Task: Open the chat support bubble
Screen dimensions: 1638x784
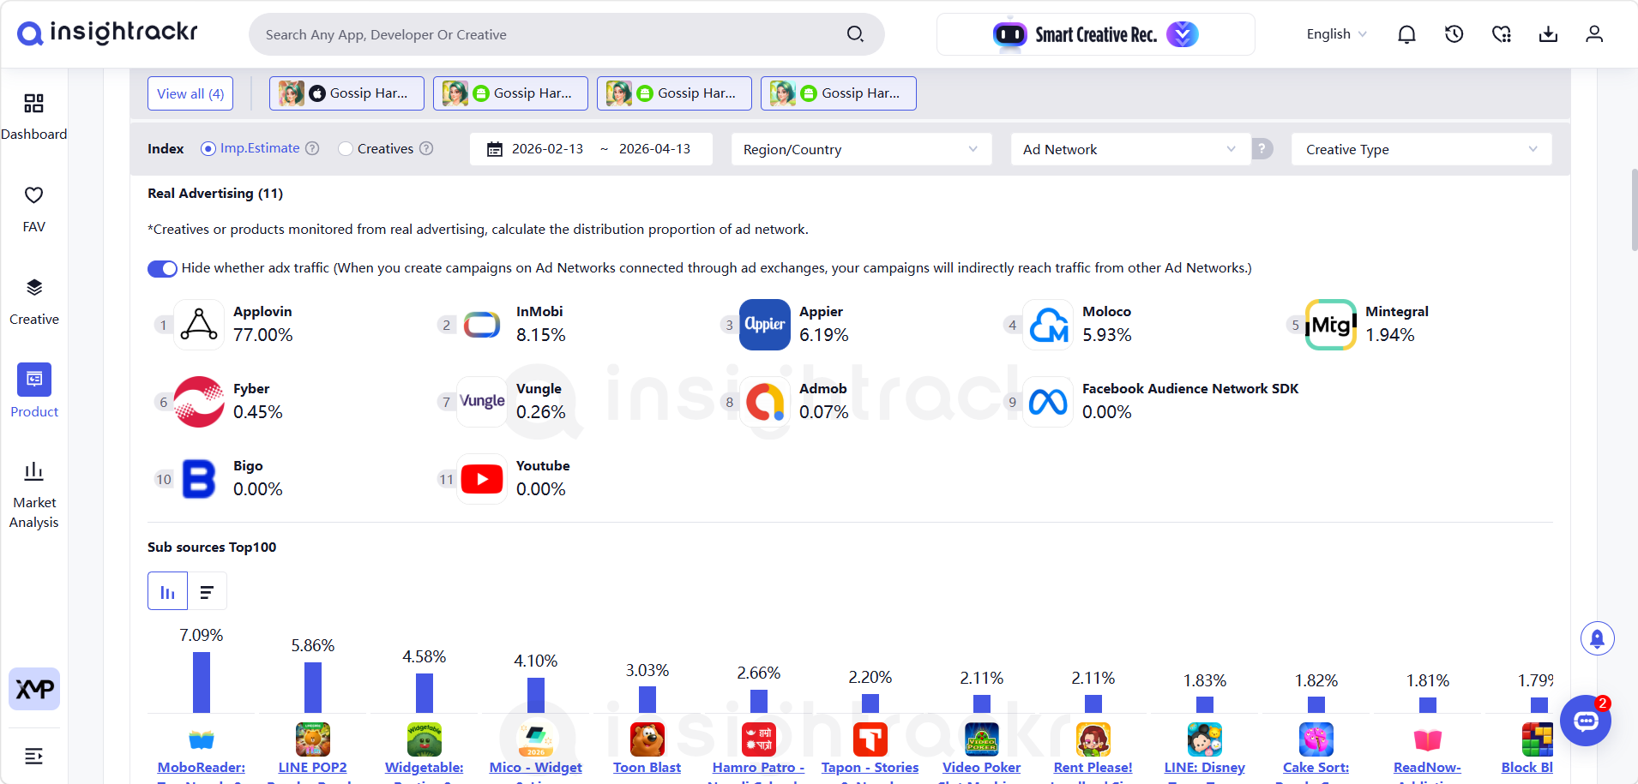Action: [1586, 721]
